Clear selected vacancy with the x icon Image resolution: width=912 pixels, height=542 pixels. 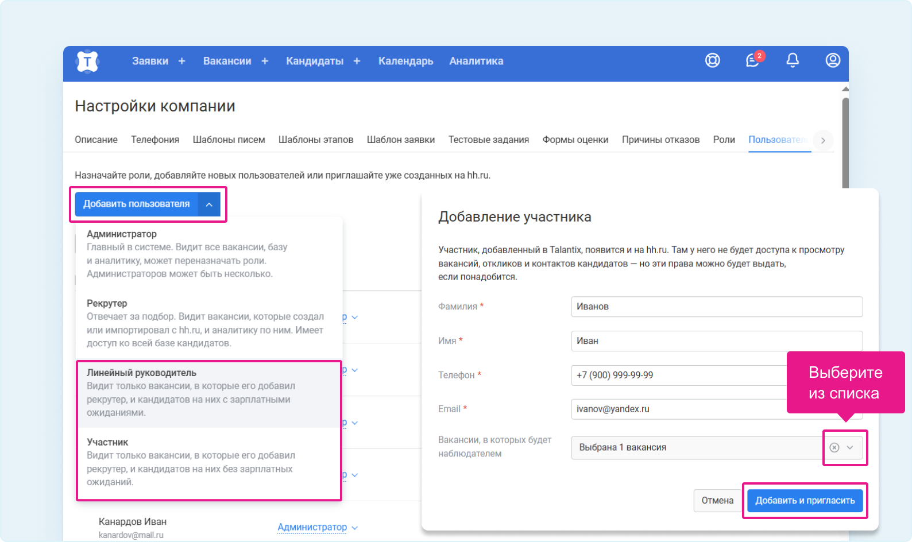(834, 448)
